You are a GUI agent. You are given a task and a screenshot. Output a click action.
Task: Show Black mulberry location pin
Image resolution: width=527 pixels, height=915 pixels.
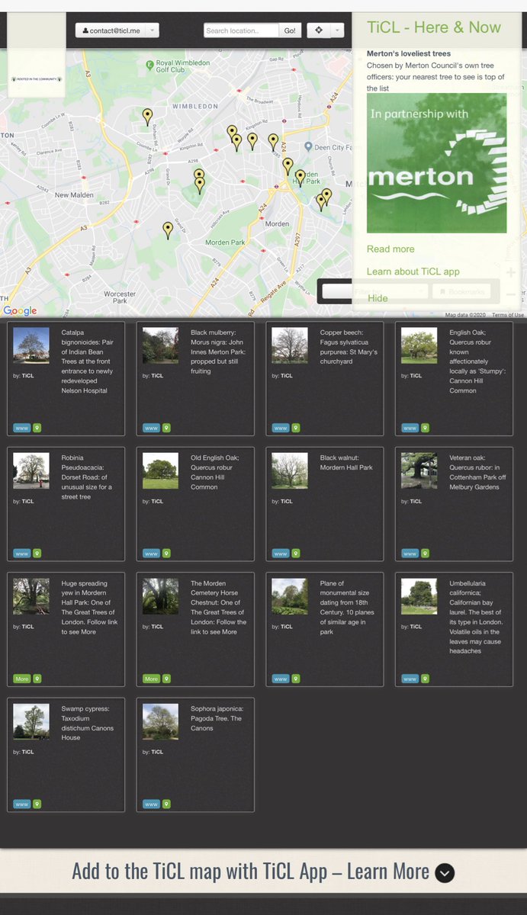click(166, 428)
